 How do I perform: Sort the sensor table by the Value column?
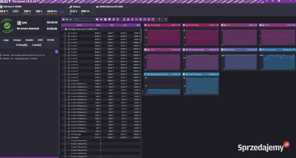98,25
